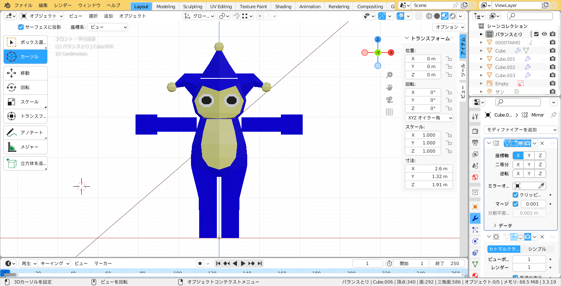561x286 pixels.
Task: Open the レンダー menu
Action: pyautogui.click(x=62, y=5)
